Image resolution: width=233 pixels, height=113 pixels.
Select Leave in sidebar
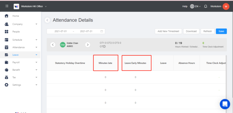tap(15, 55)
